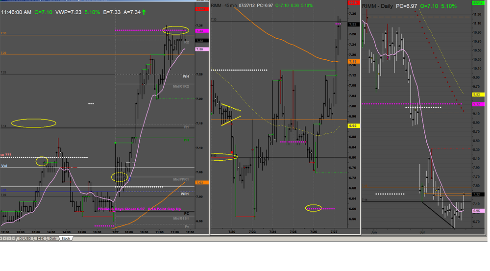This screenshot has width=490, height=271.
Task: Click the black 7.32 price tag, 45 min chart
Action: [353, 24]
